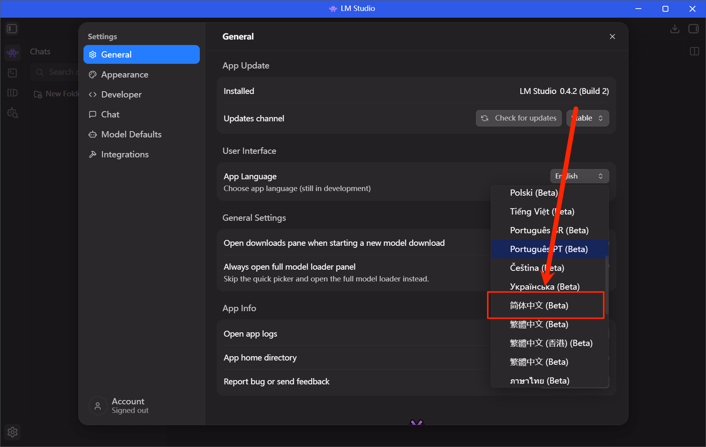706x447 pixels.
Task: Minimize the LM Studio window
Action: 638,9
